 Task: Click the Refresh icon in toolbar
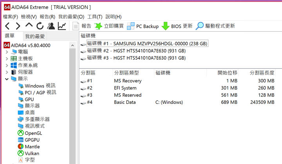pos(40,26)
